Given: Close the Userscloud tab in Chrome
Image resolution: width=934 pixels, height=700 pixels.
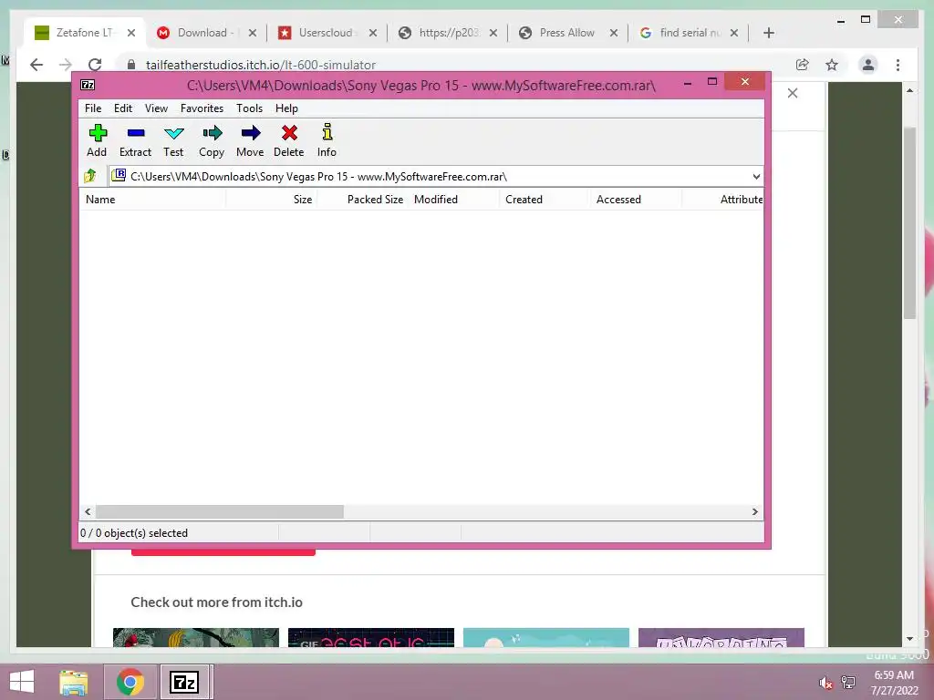Looking at the screenshot, I should pos(373,34).
